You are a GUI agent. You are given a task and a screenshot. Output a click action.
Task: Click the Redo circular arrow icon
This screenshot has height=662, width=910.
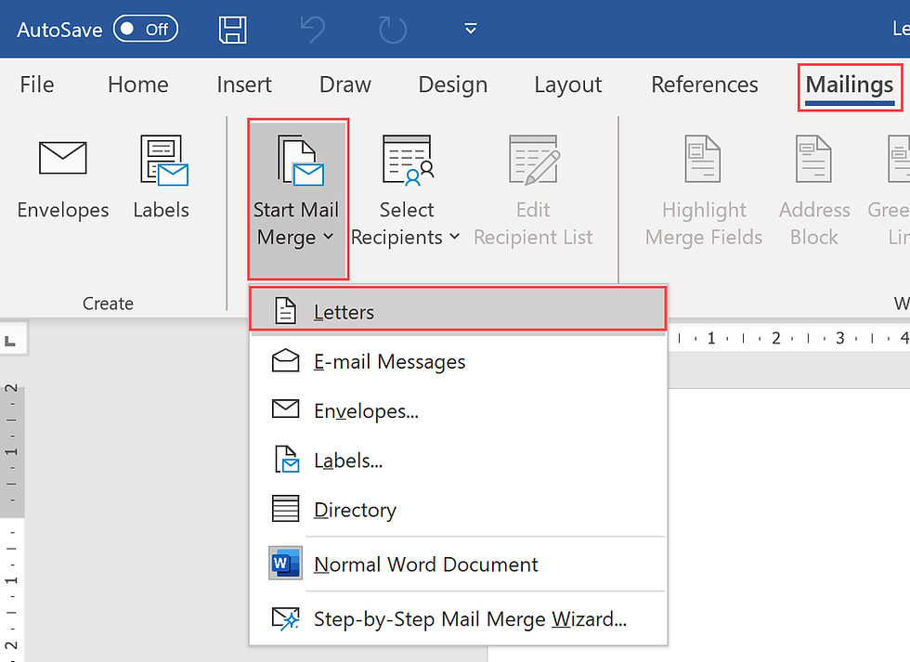392,29
